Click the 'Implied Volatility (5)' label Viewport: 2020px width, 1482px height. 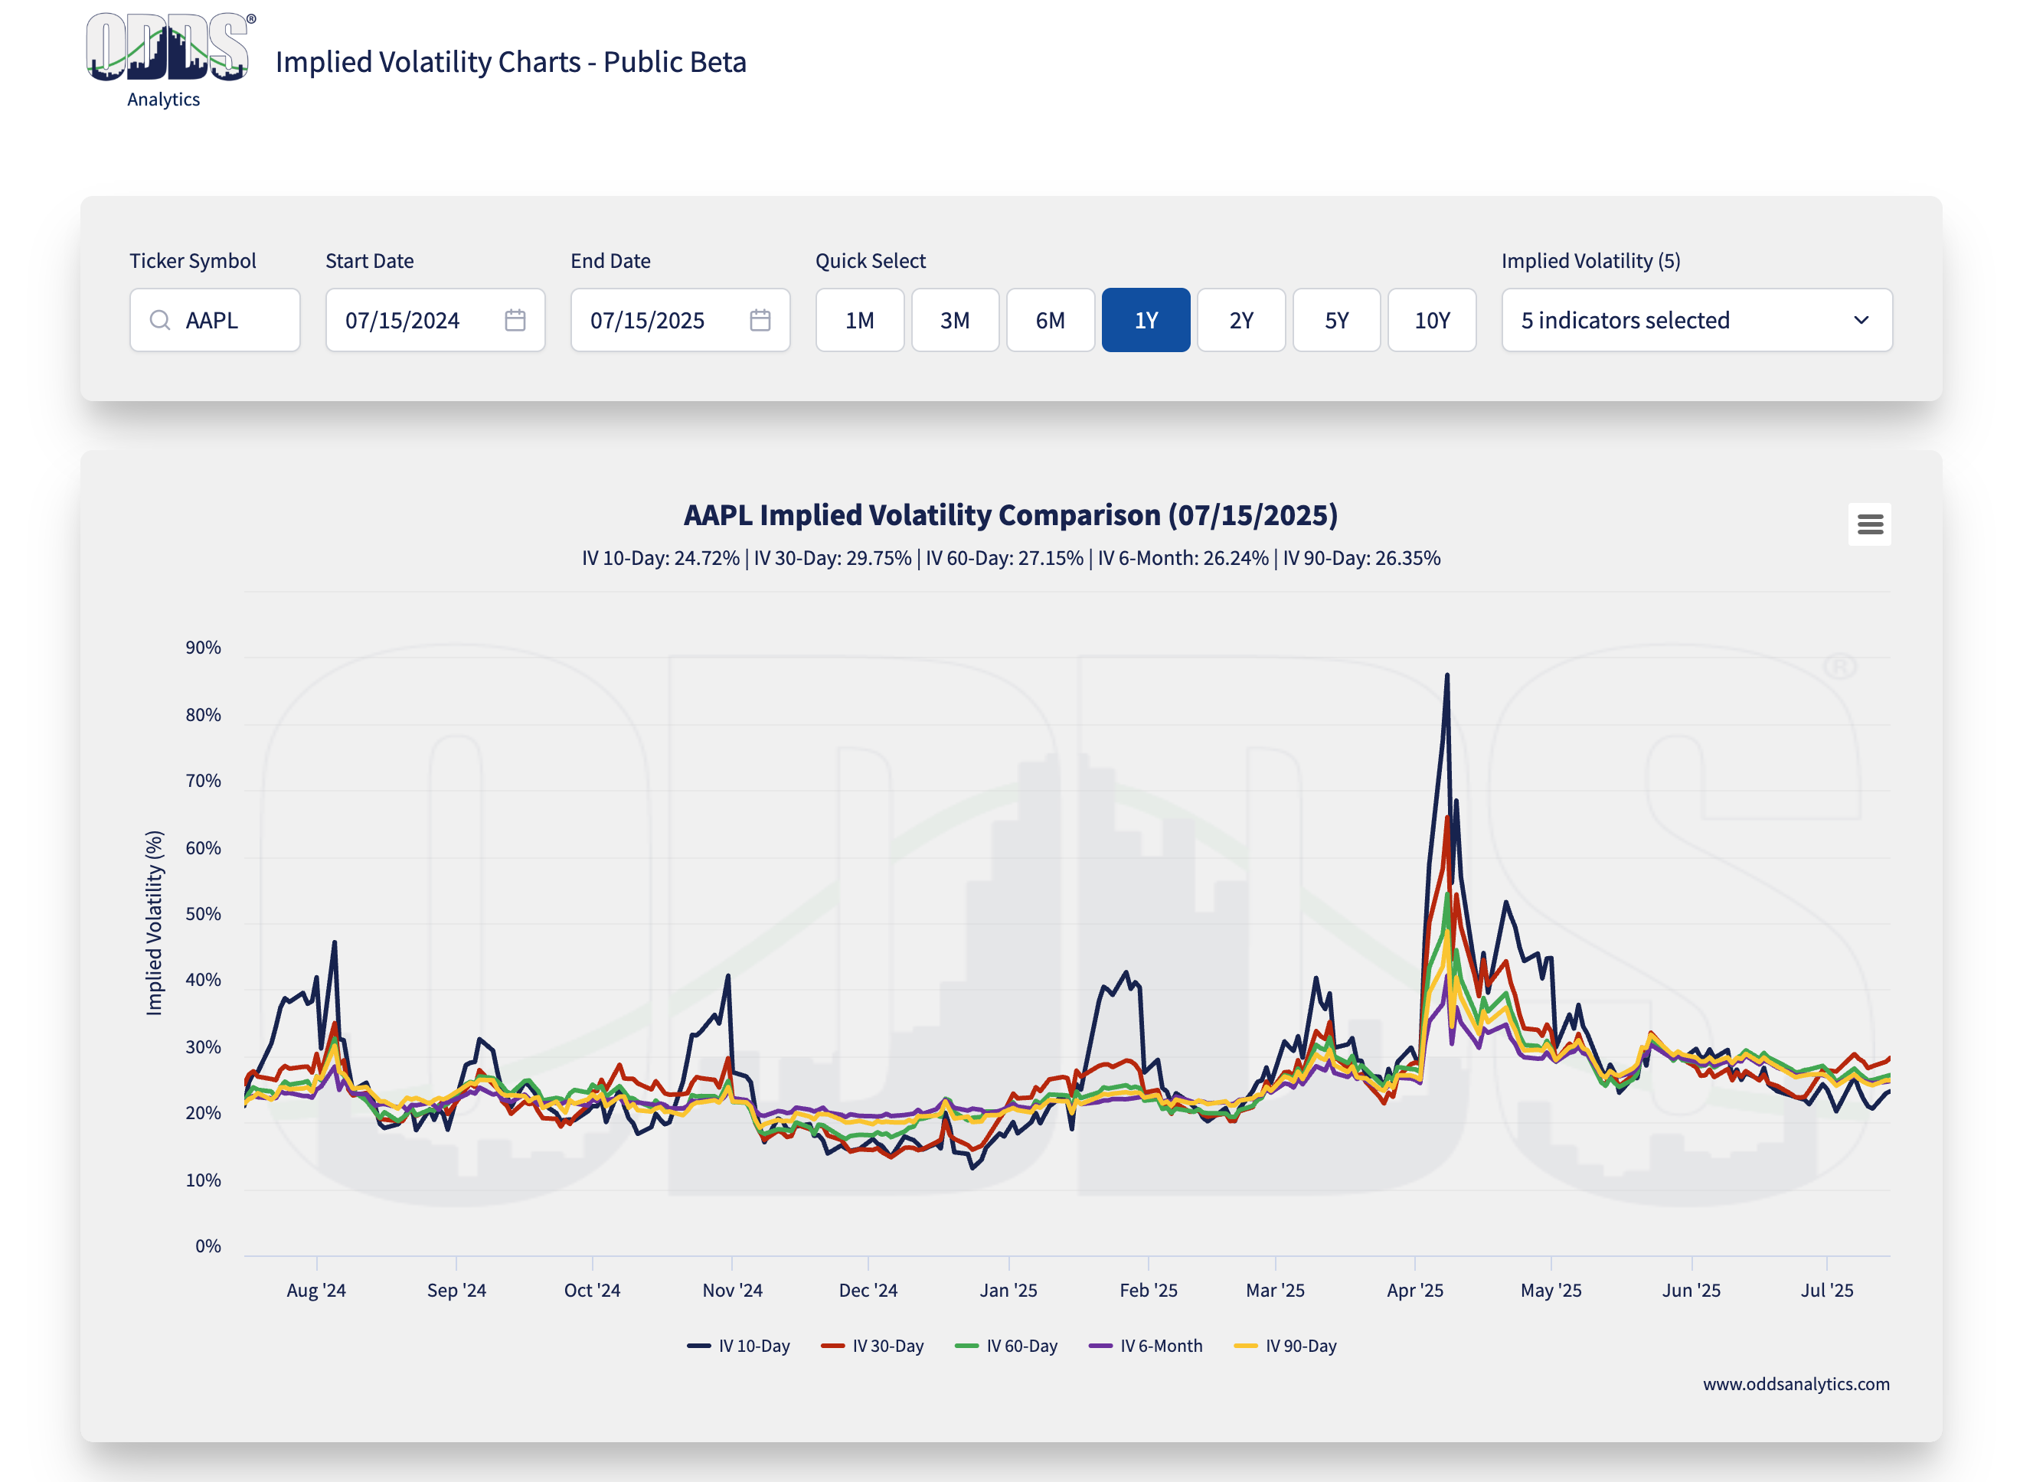coord(1590,261)
